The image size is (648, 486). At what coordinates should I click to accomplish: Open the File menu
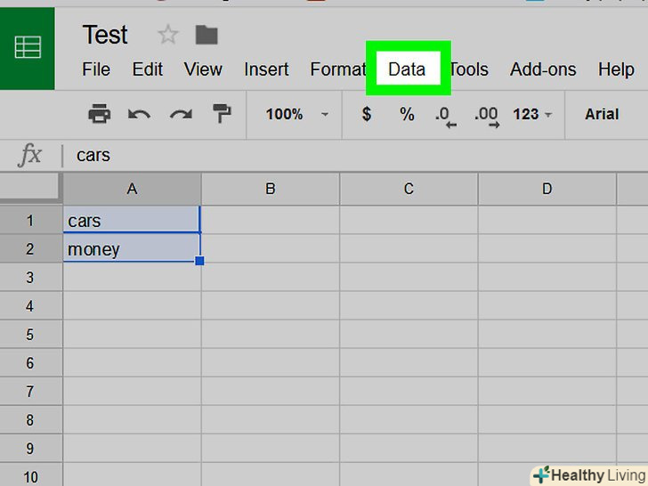[x=96, y=69]
